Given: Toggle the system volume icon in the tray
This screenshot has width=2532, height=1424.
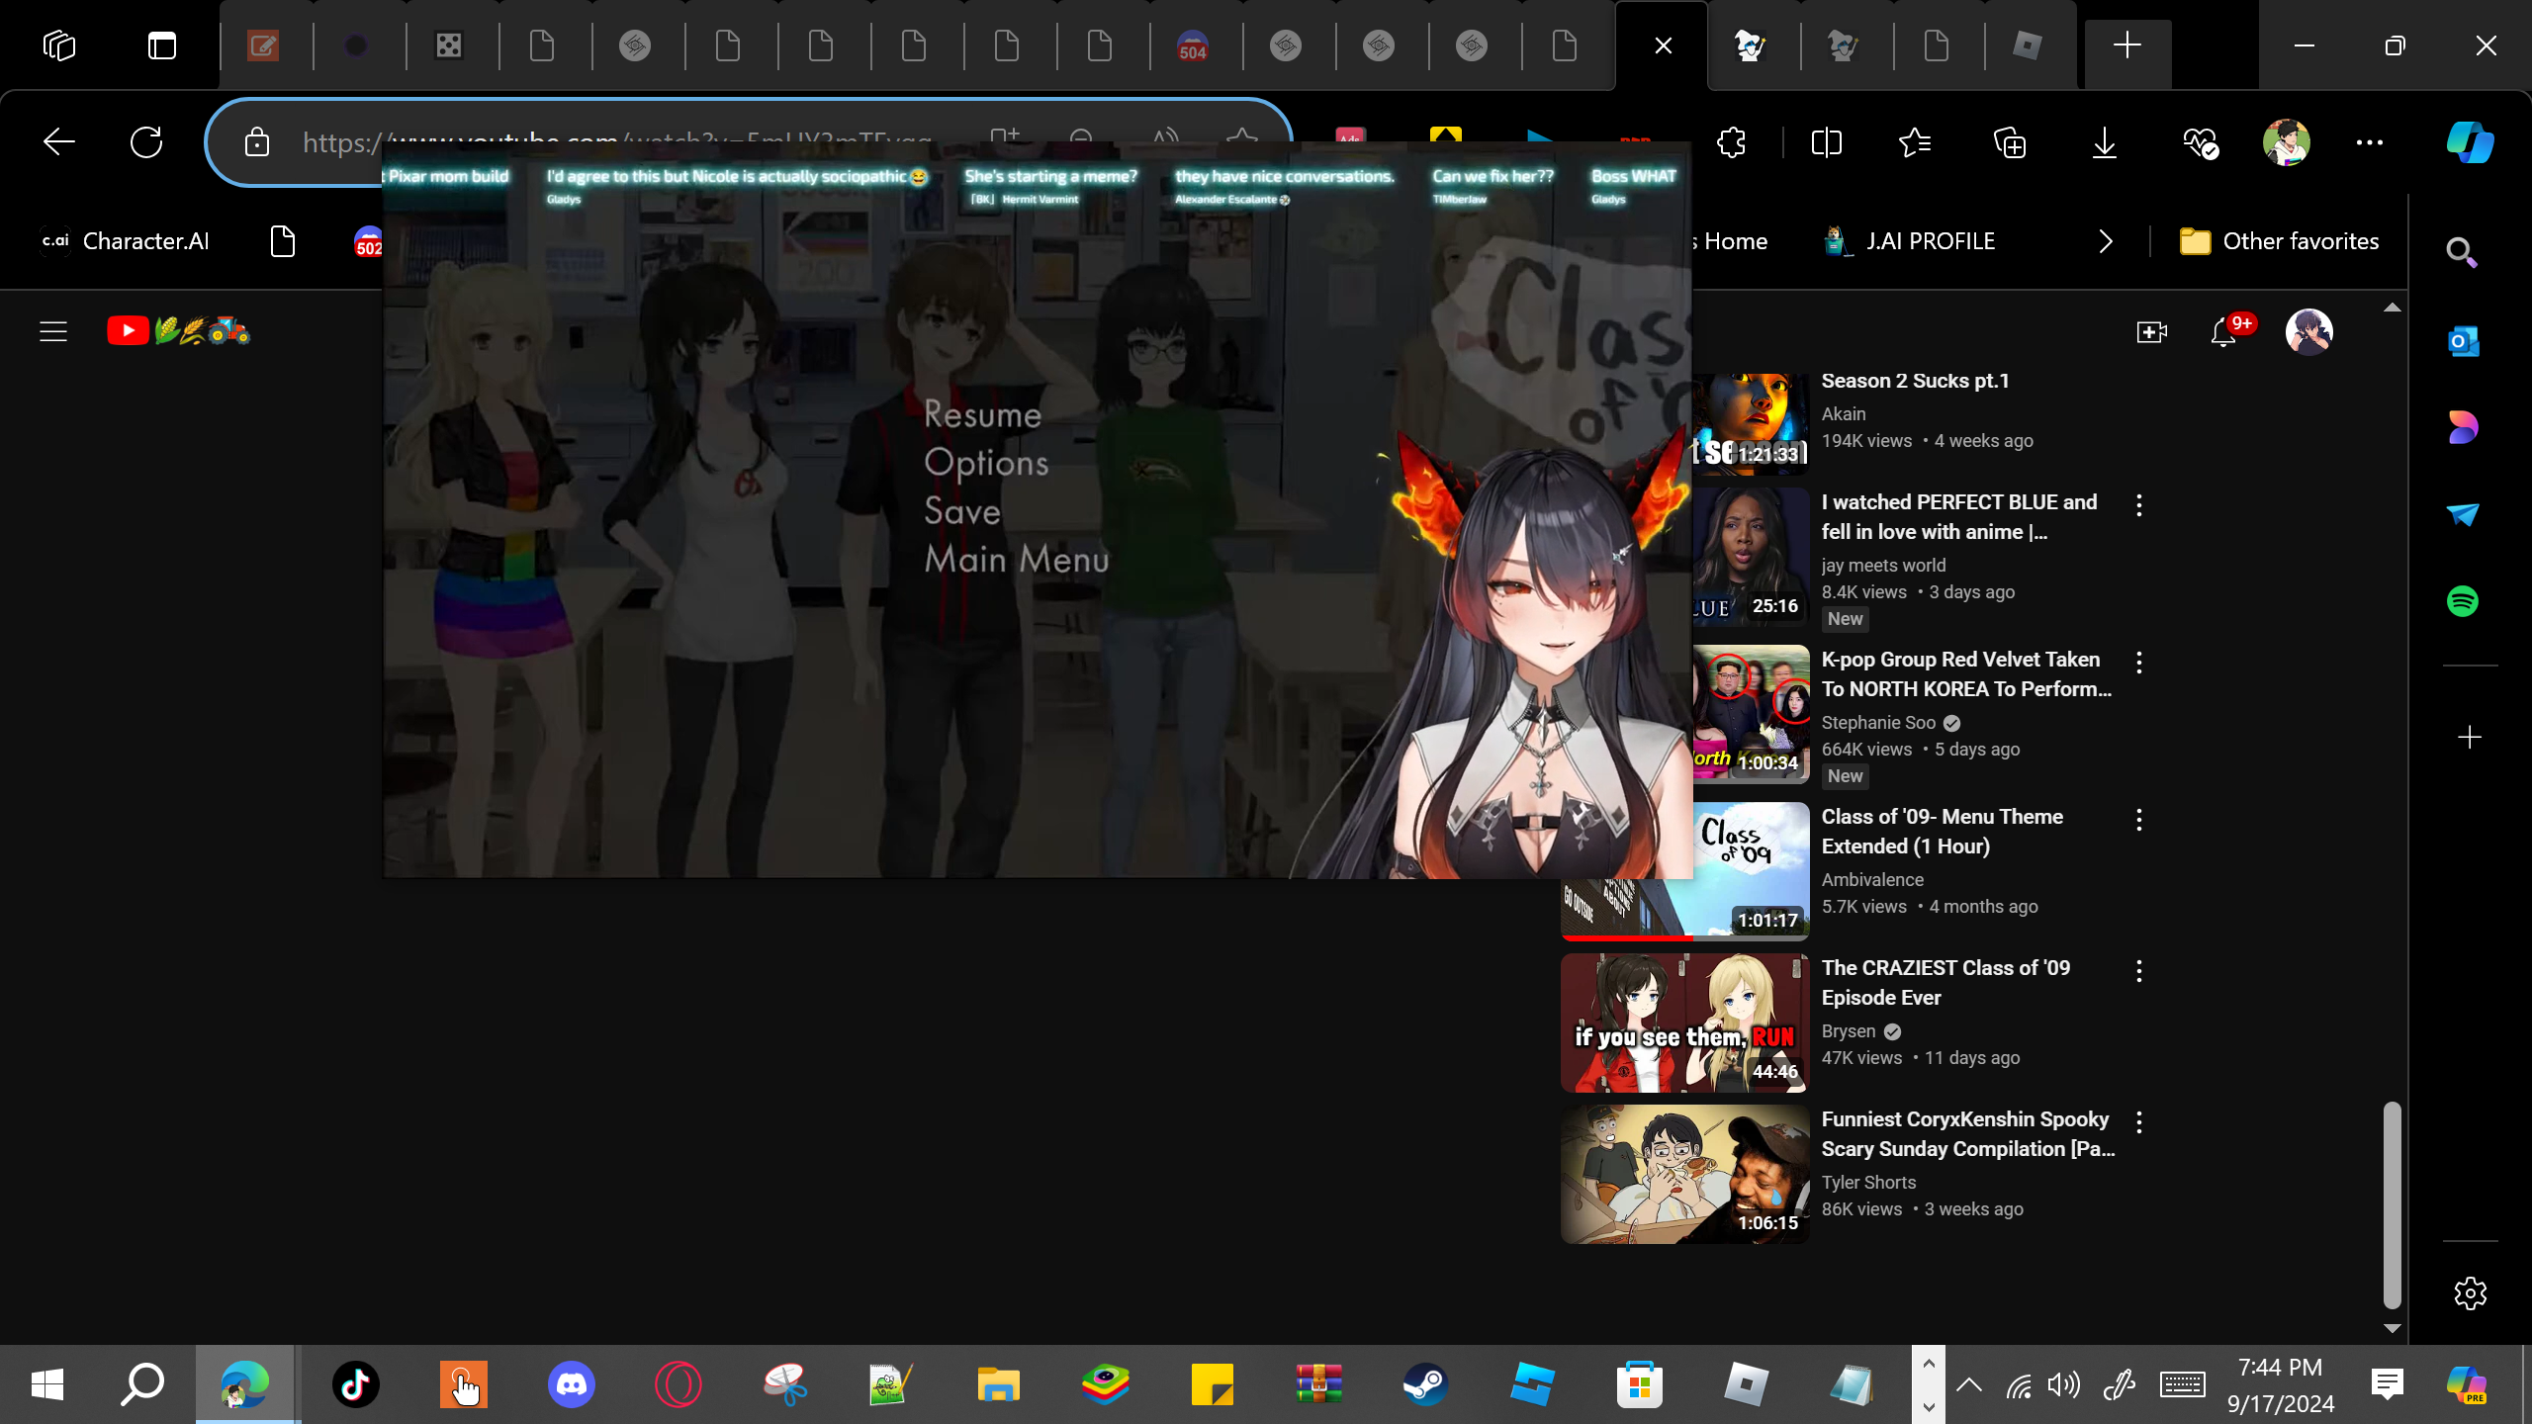Looking at the screenshot, I should click(x=2063, y=1385).
